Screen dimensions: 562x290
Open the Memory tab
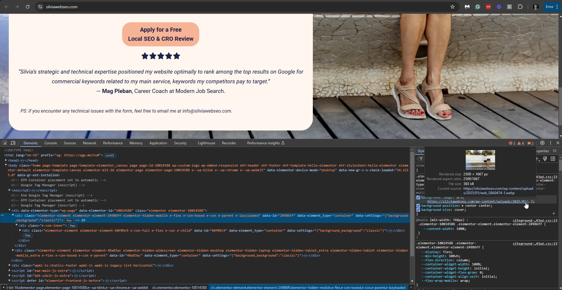pos(136,143)
